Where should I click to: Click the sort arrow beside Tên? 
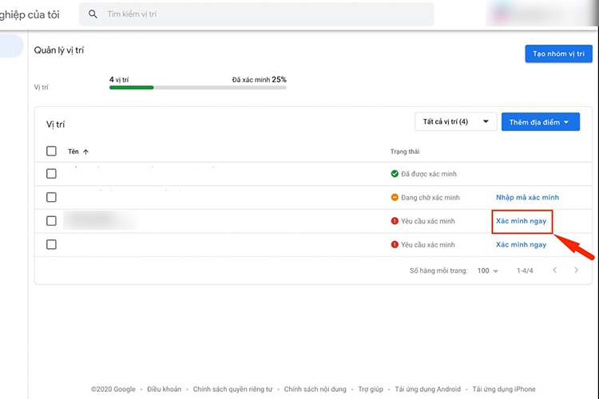tap(86, 152)
